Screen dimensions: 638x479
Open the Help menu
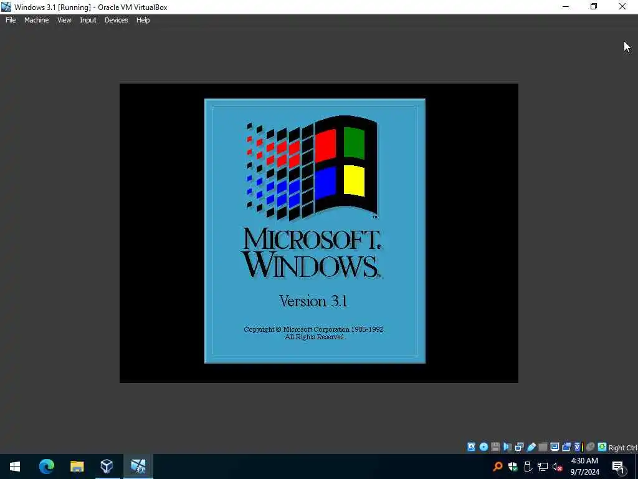pos(143,20)
